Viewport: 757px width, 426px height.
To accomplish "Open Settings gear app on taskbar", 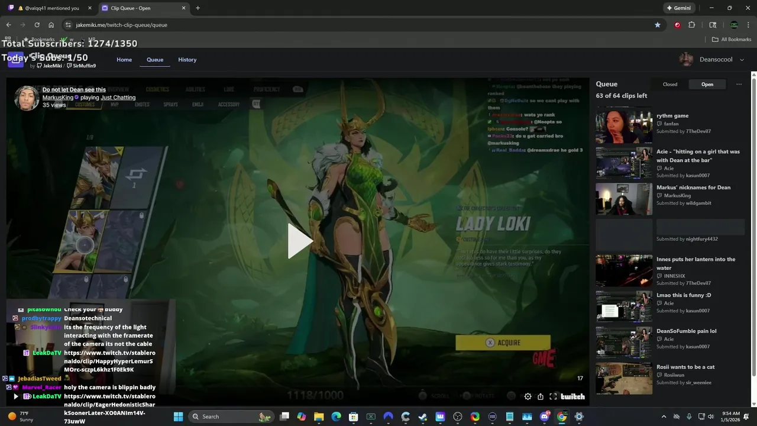I will click(x=579, y=417).
